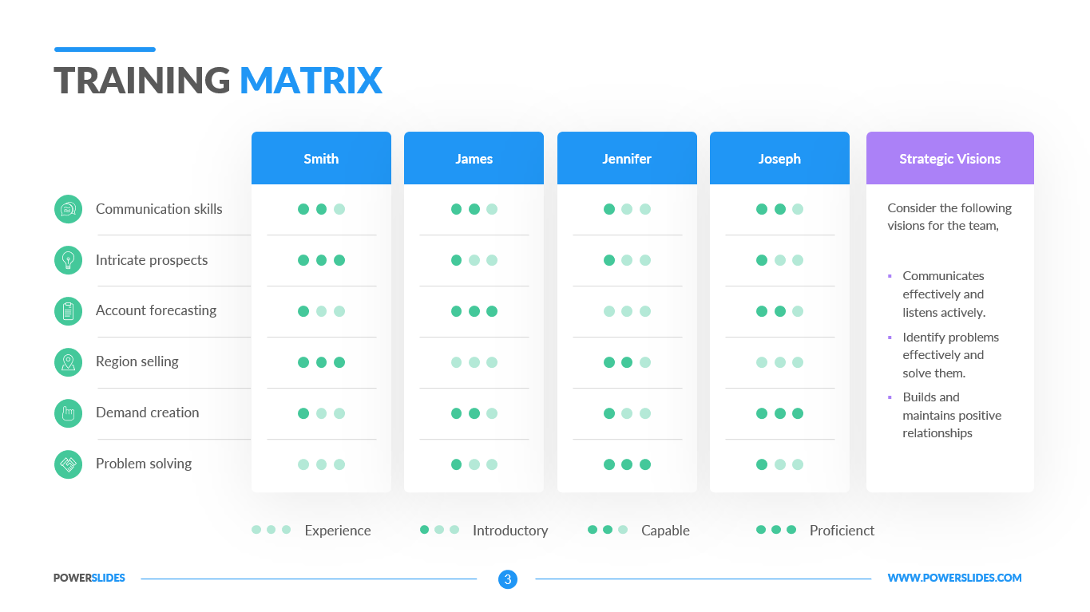Click James's Demand creation rating dots
The image size is (1090, 612).
click(x=474, y=413)
